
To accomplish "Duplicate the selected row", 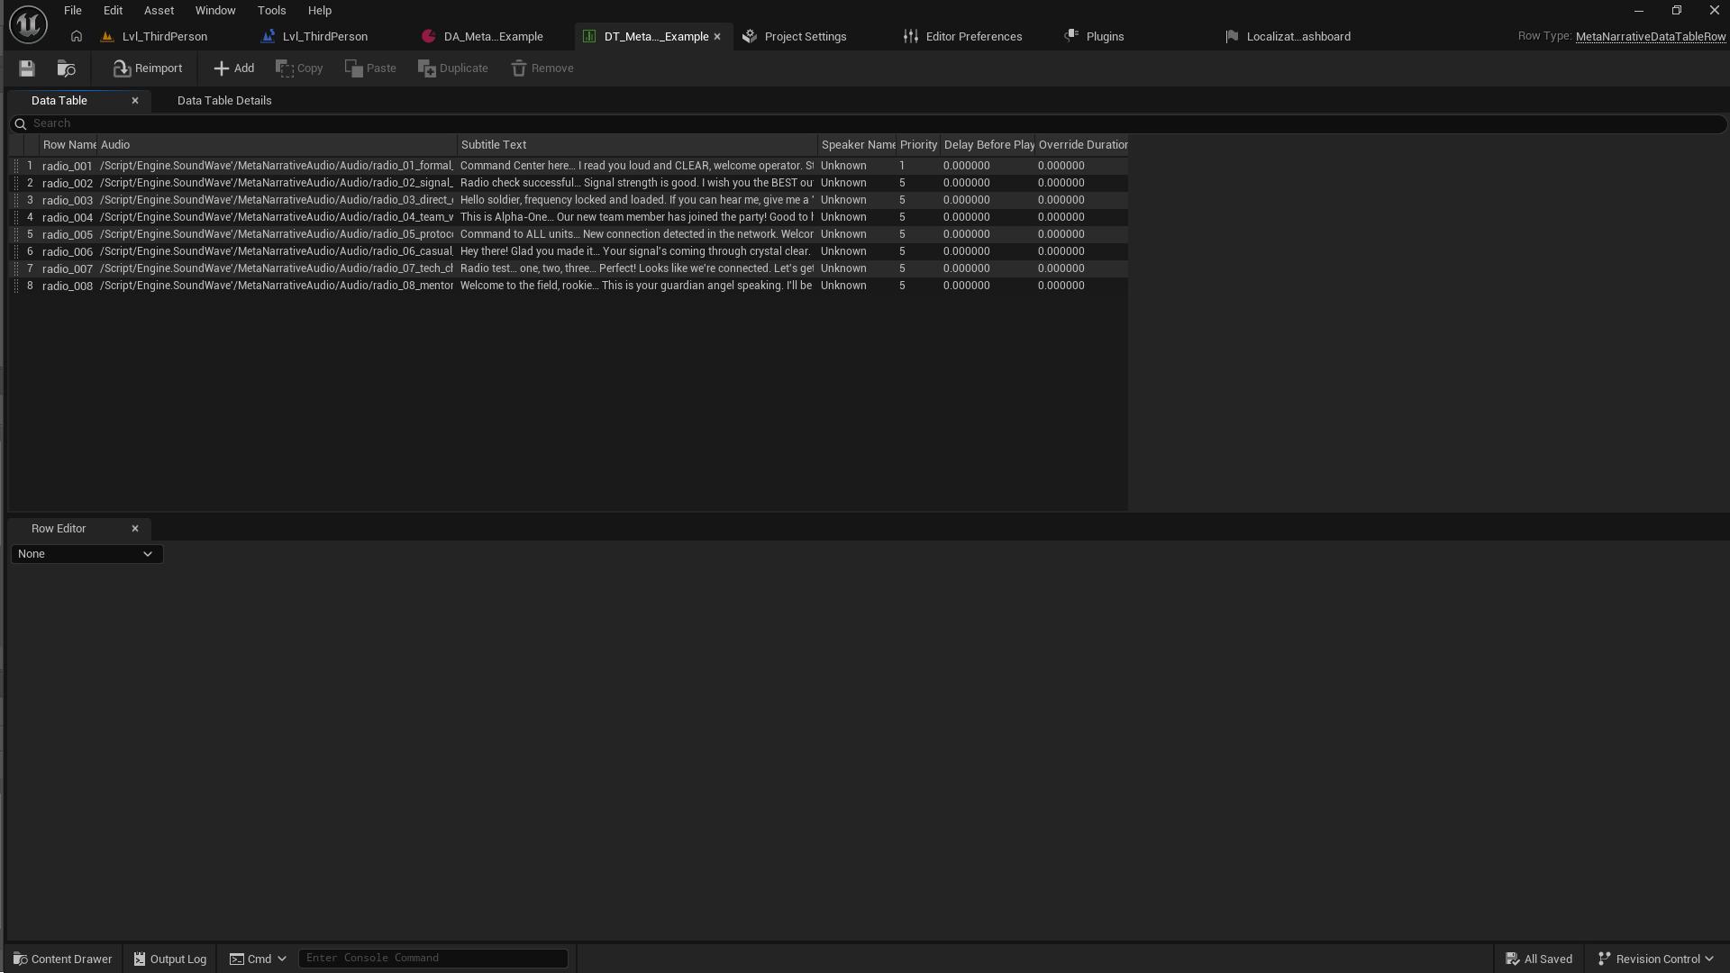I will pyautogui.click(x=451, y=68).
